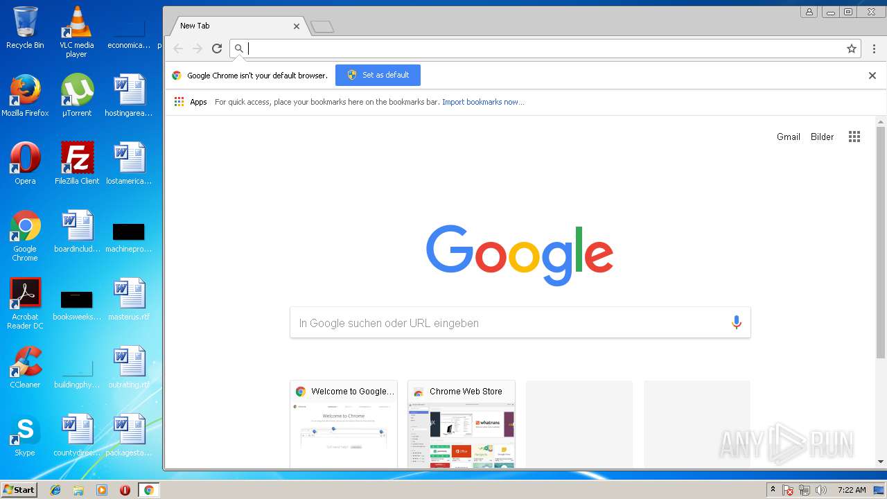Select the outrating.rtf document icon
This screenshot has height=499, width=887.
point(129,367)
